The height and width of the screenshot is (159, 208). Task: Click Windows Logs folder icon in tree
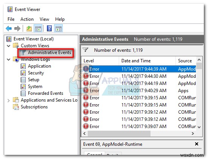pyautogui.click(x=16, y=59)
